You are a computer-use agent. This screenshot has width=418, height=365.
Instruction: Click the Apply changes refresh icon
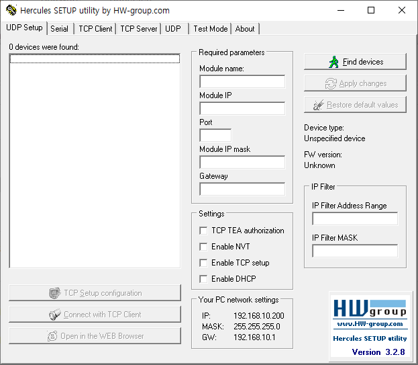click(x=331, y=83)
